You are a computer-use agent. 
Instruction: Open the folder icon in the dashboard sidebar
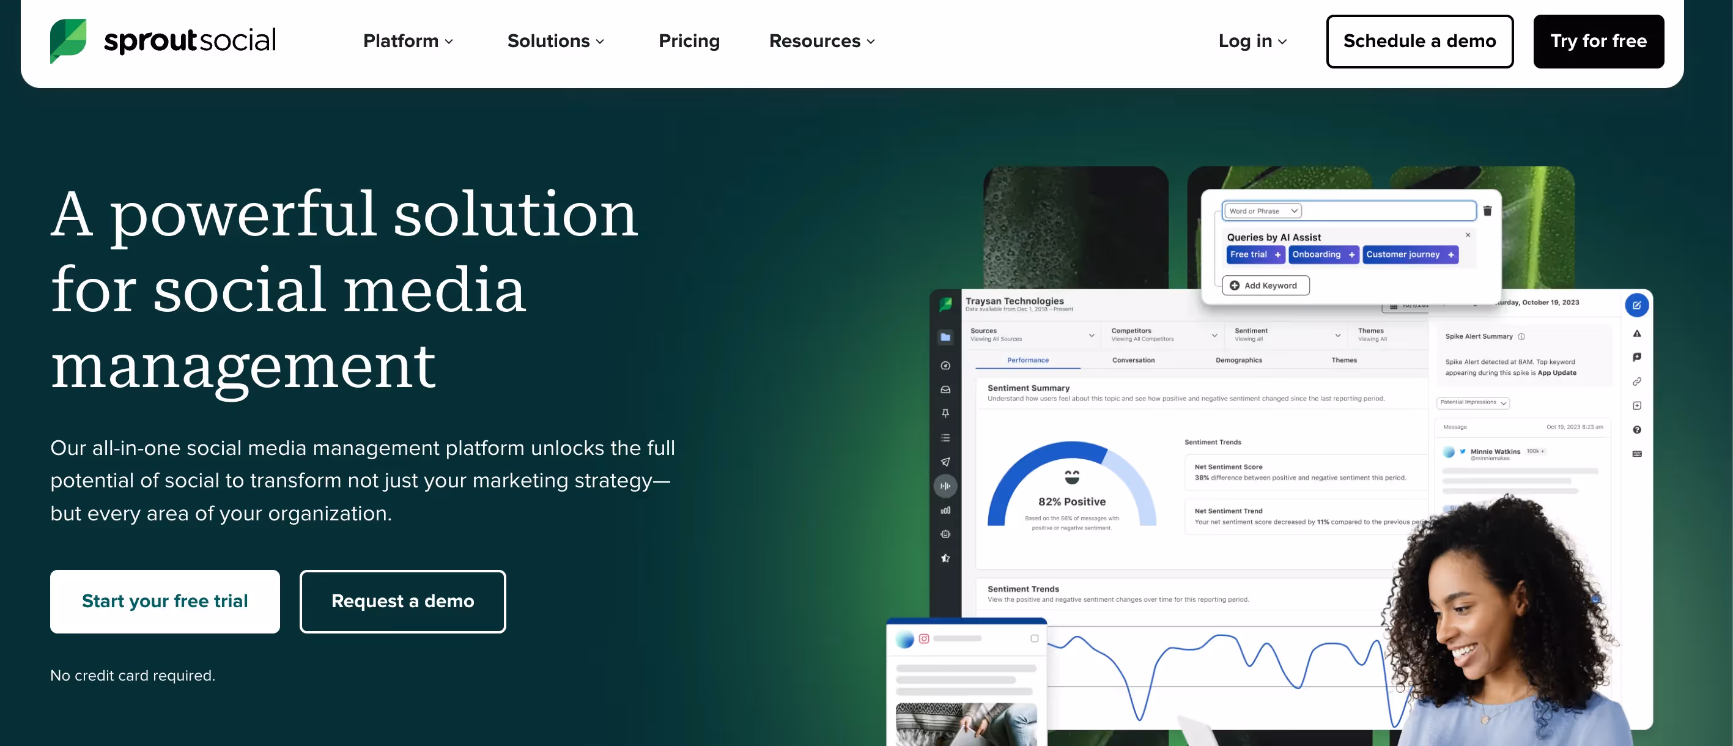click(x=946, y=336)
